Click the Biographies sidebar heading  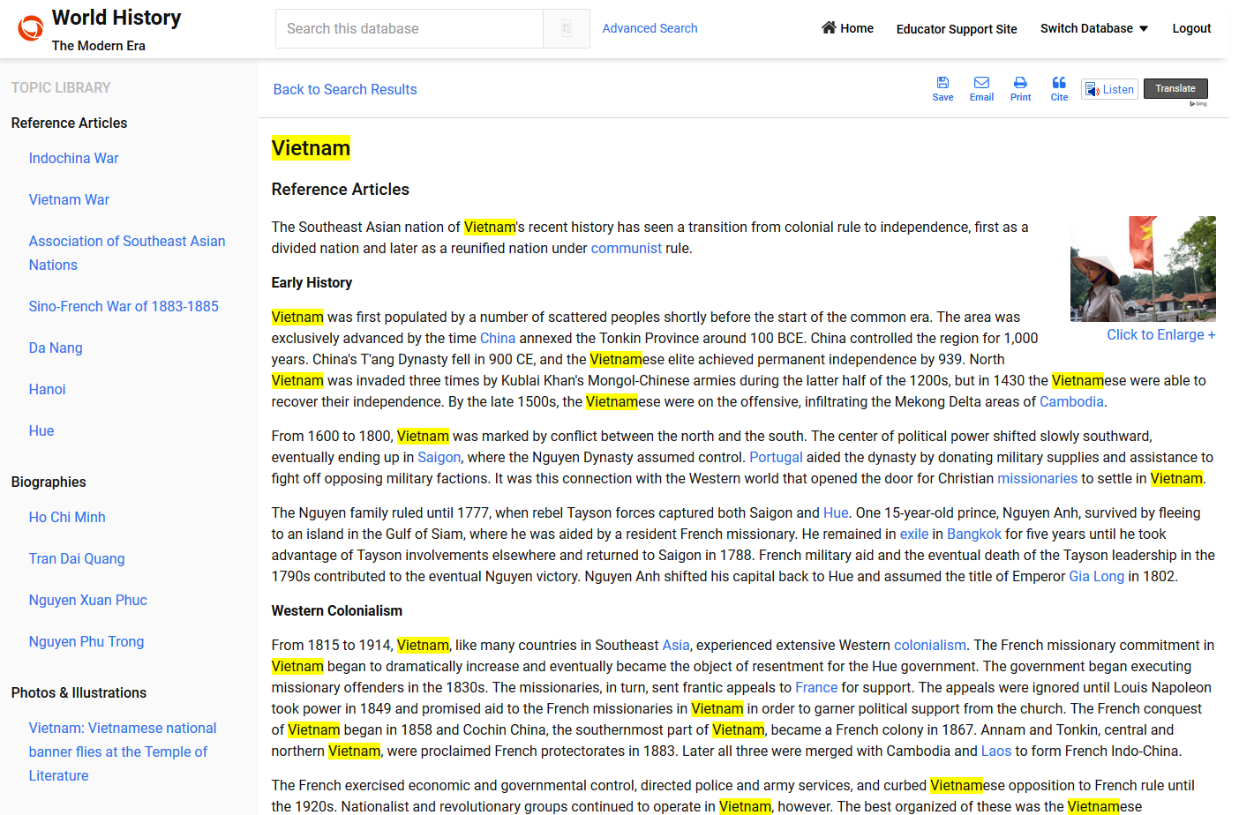tap(49, 482)
